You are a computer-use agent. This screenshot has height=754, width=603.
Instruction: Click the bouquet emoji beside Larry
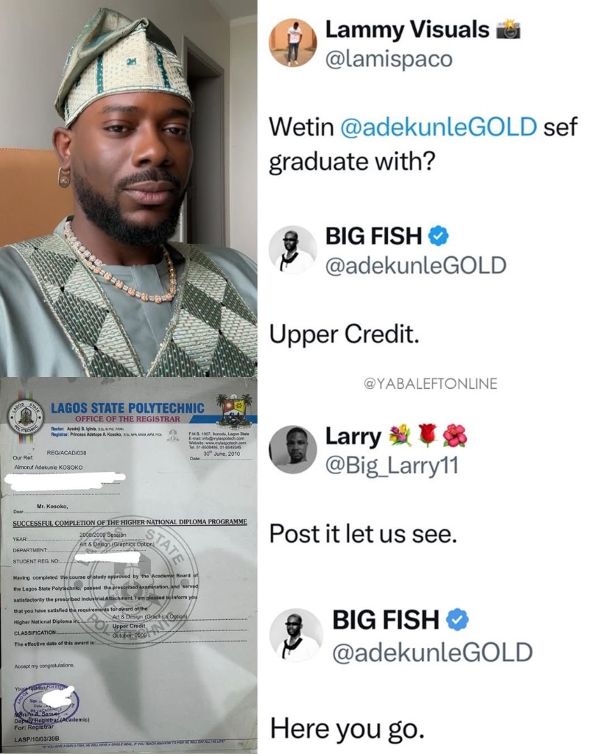(x=400, y=436)
